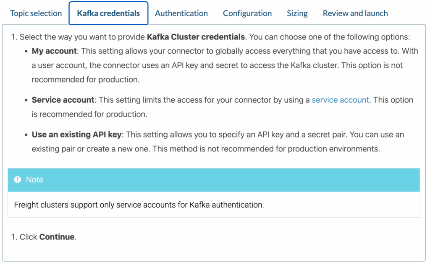Switch to the Topic selection tab
The height and width of the screenshot is (265, 430).
click(x=36, y=13)
